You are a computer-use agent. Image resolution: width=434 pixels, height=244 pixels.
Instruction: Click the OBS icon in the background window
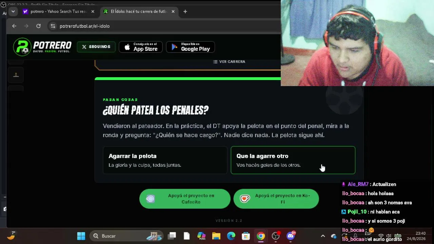[x=3, y=5]
